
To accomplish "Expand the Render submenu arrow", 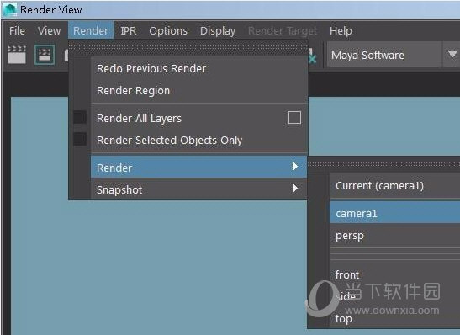I will pos(295,167).
